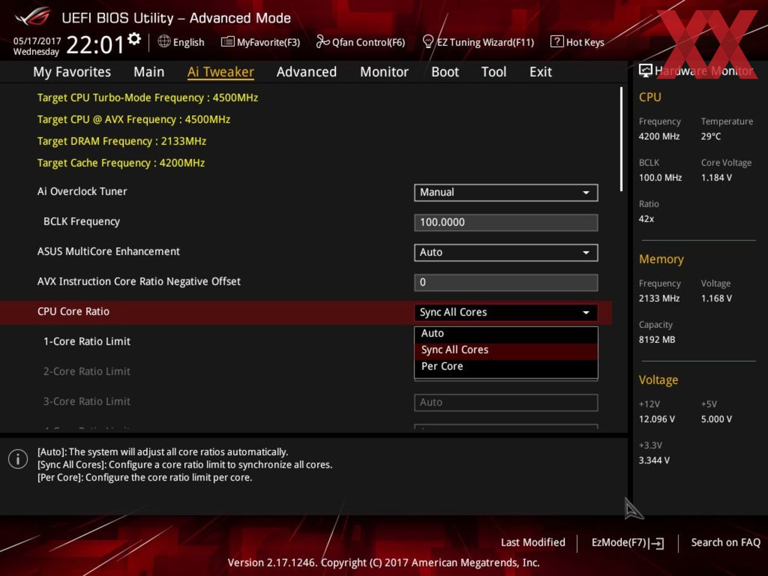Click the 22:01 clock display
The image size is (768, 576).
click(x=95, y=45)
